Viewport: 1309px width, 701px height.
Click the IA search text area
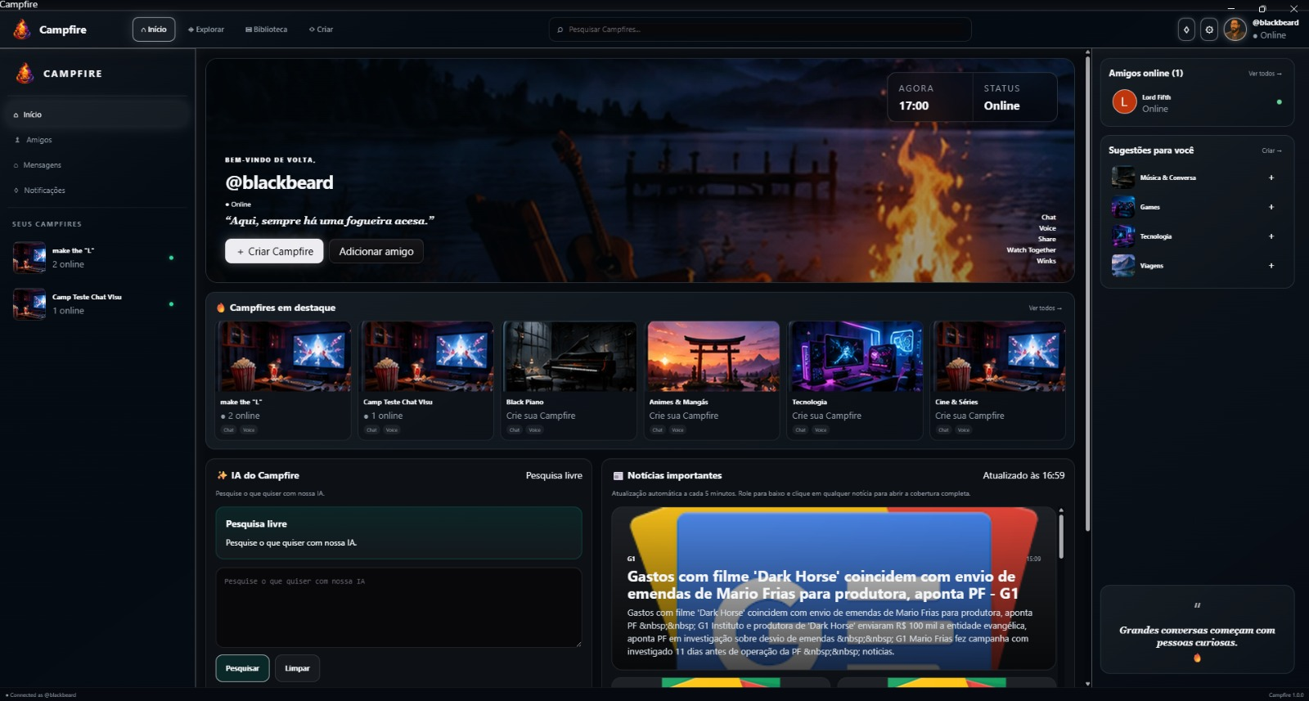point(399,608)
